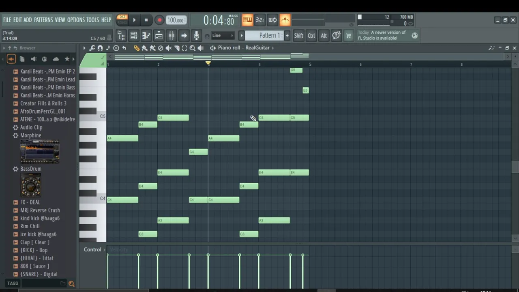
Task: Toggle the metronome icon
Action: [x=285, y=20]
